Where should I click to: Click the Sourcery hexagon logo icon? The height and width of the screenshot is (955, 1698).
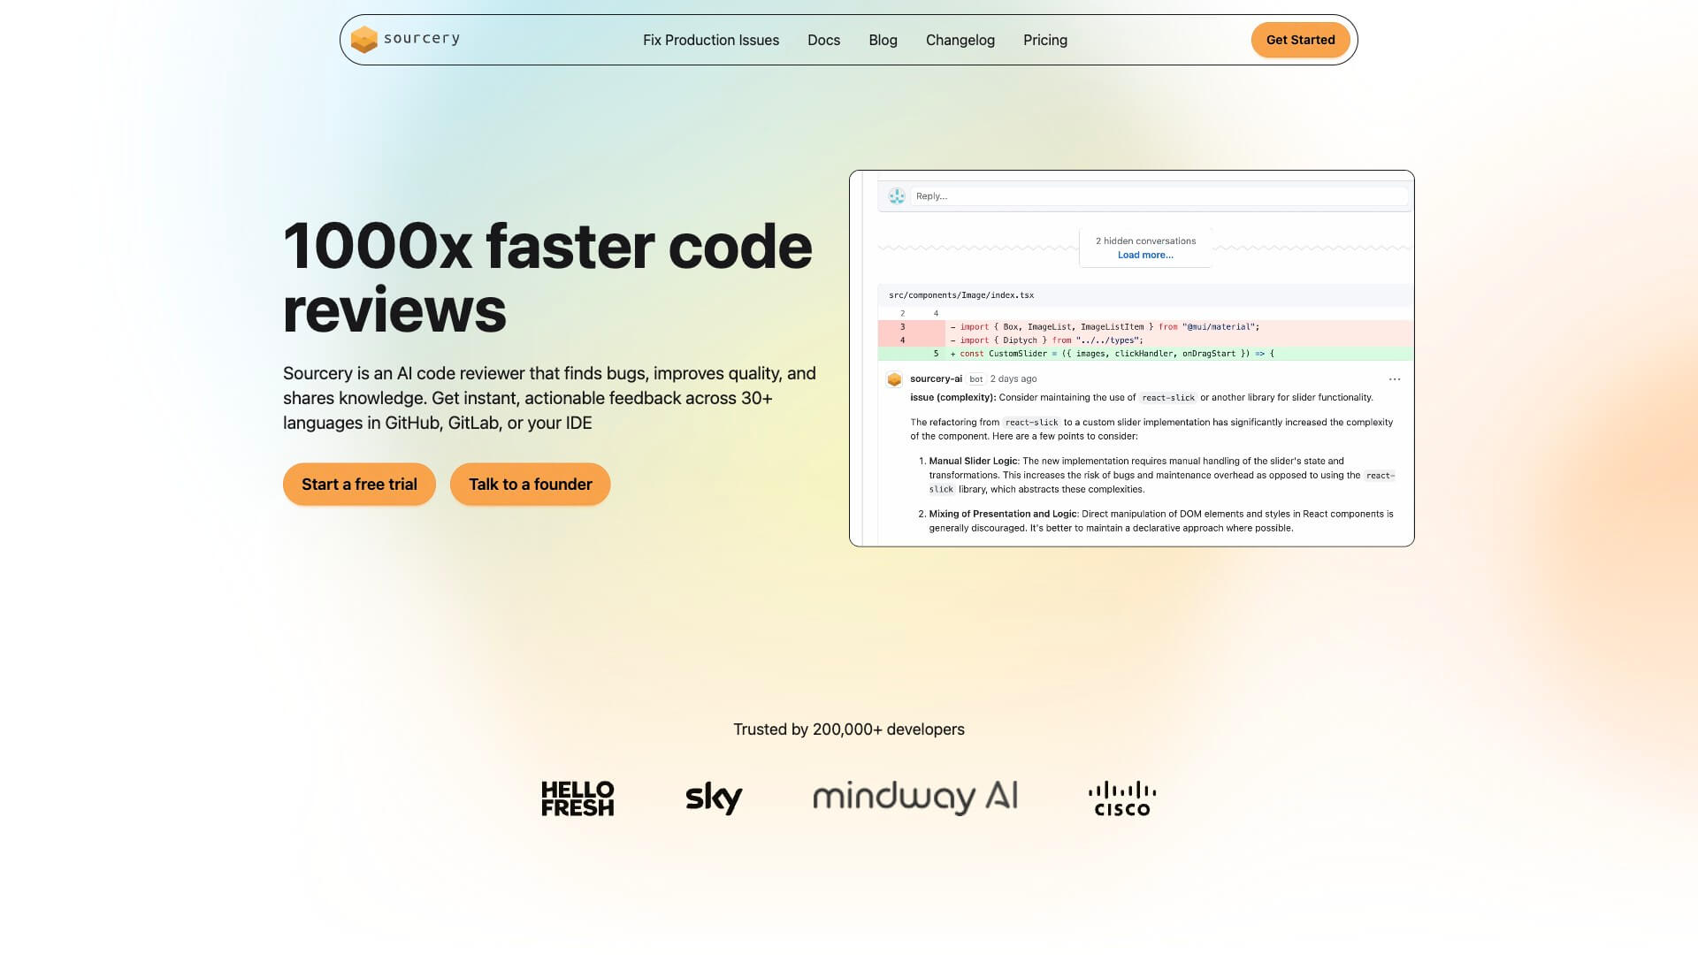pos(363,40)
